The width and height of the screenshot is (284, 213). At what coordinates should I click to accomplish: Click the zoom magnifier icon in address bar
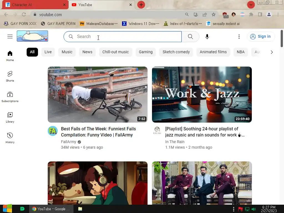point(187,14)
